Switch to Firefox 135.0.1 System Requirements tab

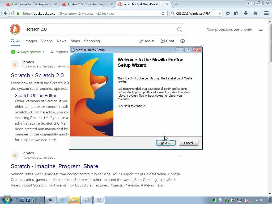87,4
